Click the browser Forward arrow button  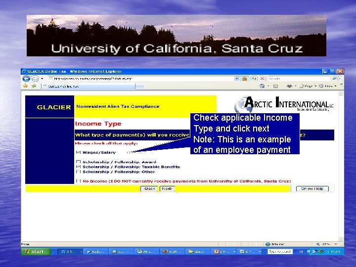click(35, 79)
